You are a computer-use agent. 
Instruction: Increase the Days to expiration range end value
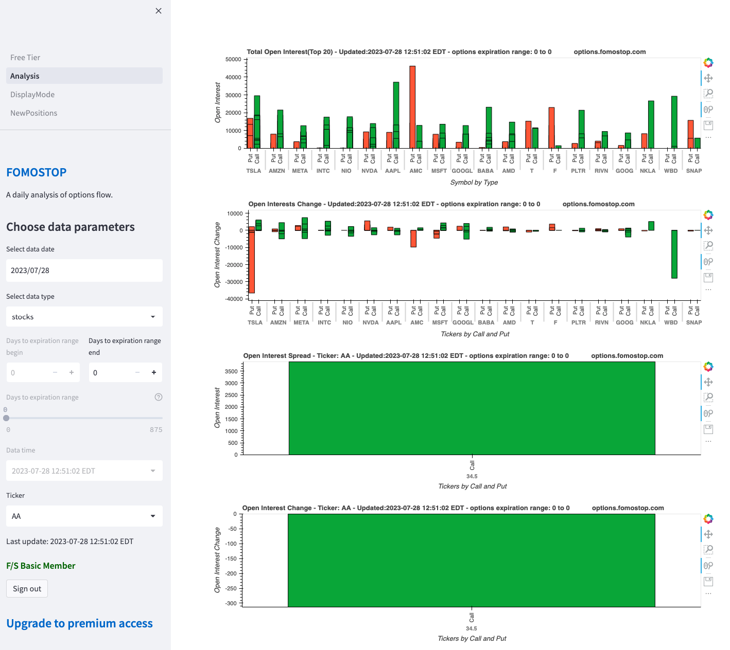point(154,372)
